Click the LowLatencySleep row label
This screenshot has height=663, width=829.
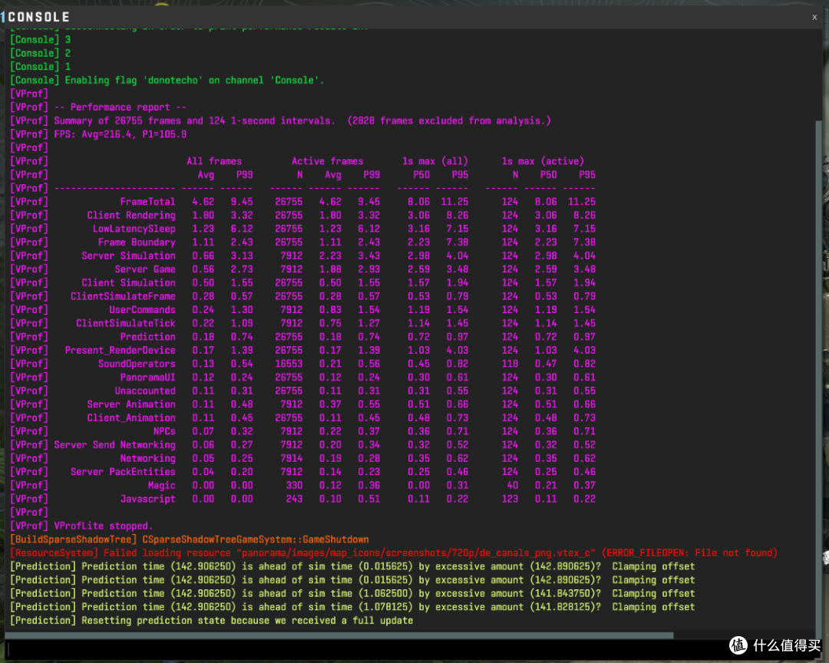pos(134,229)
